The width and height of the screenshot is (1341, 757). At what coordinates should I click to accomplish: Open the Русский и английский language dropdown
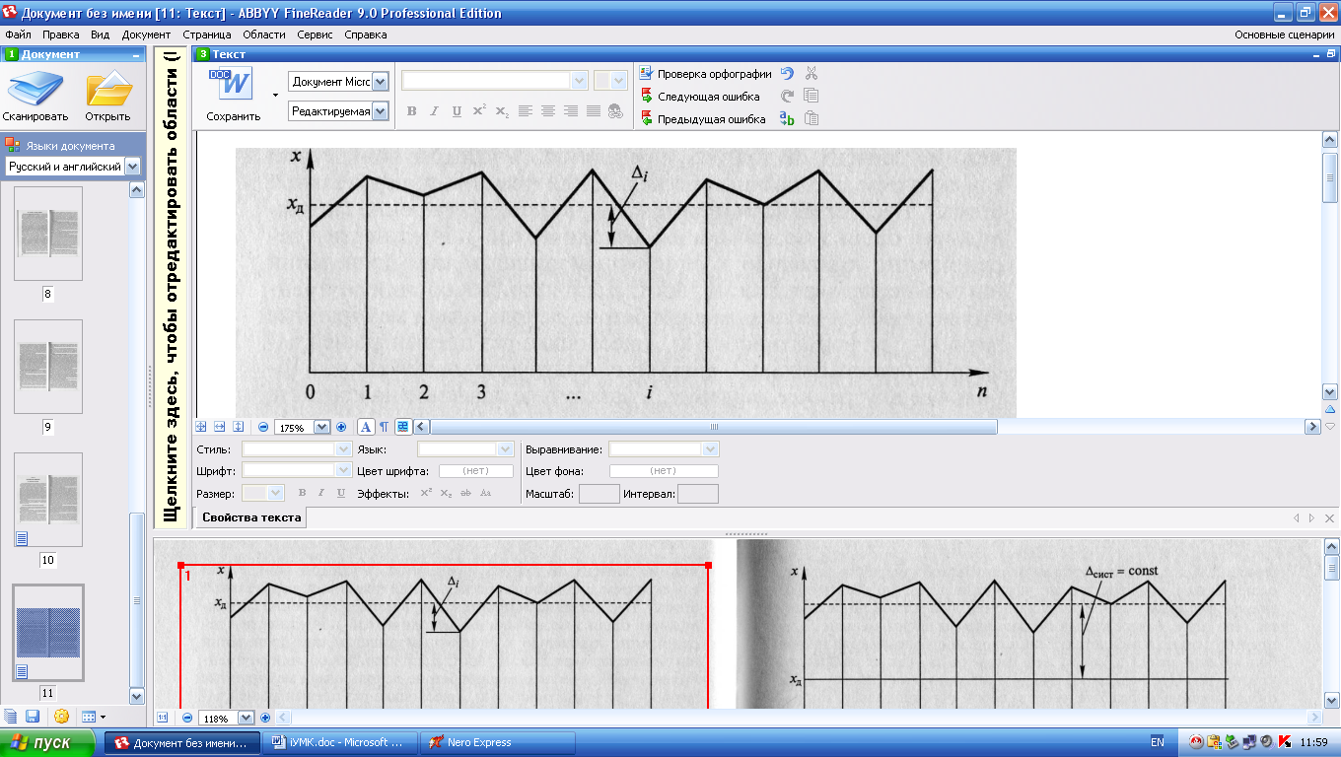point(132,167)
